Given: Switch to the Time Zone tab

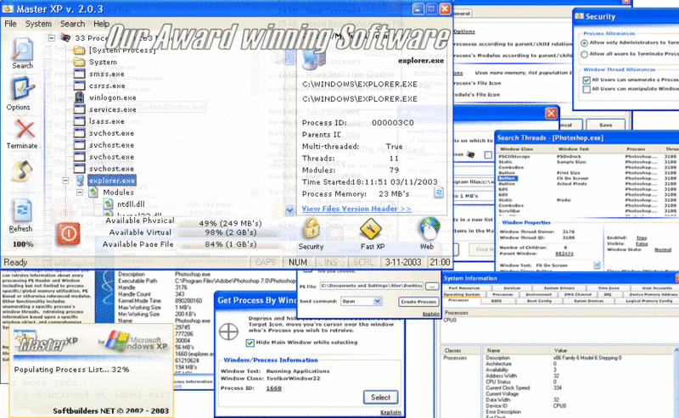Looking at the screenshot, I should coord(609,287).
